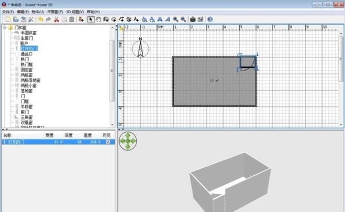This screenshot has width=345, height=212.
Task: Open Preferences via the tools icon
Action: 31,20
